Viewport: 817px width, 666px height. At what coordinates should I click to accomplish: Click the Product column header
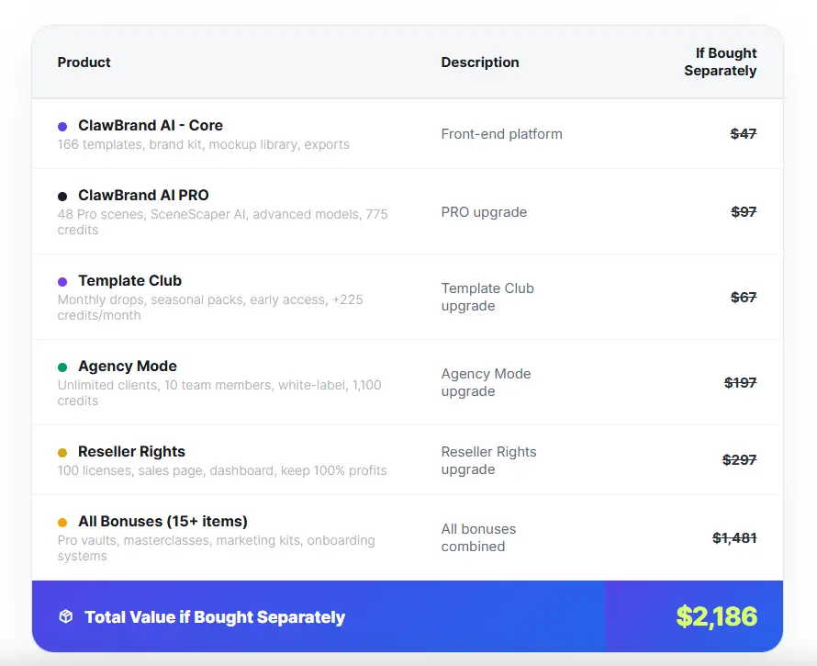(84, 62)
